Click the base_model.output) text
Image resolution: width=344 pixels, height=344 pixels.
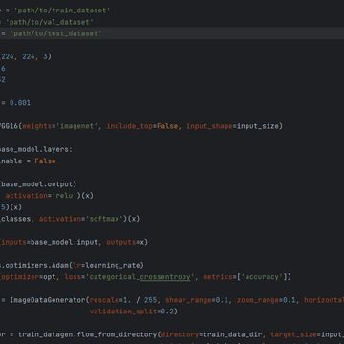pos(39,184)
